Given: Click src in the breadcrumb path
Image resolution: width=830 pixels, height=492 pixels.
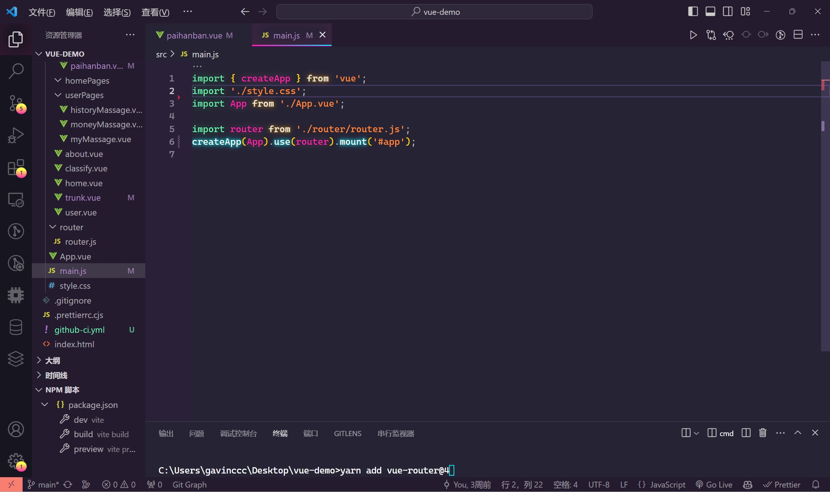Looking at the screenshot, I should coord(161,54).
